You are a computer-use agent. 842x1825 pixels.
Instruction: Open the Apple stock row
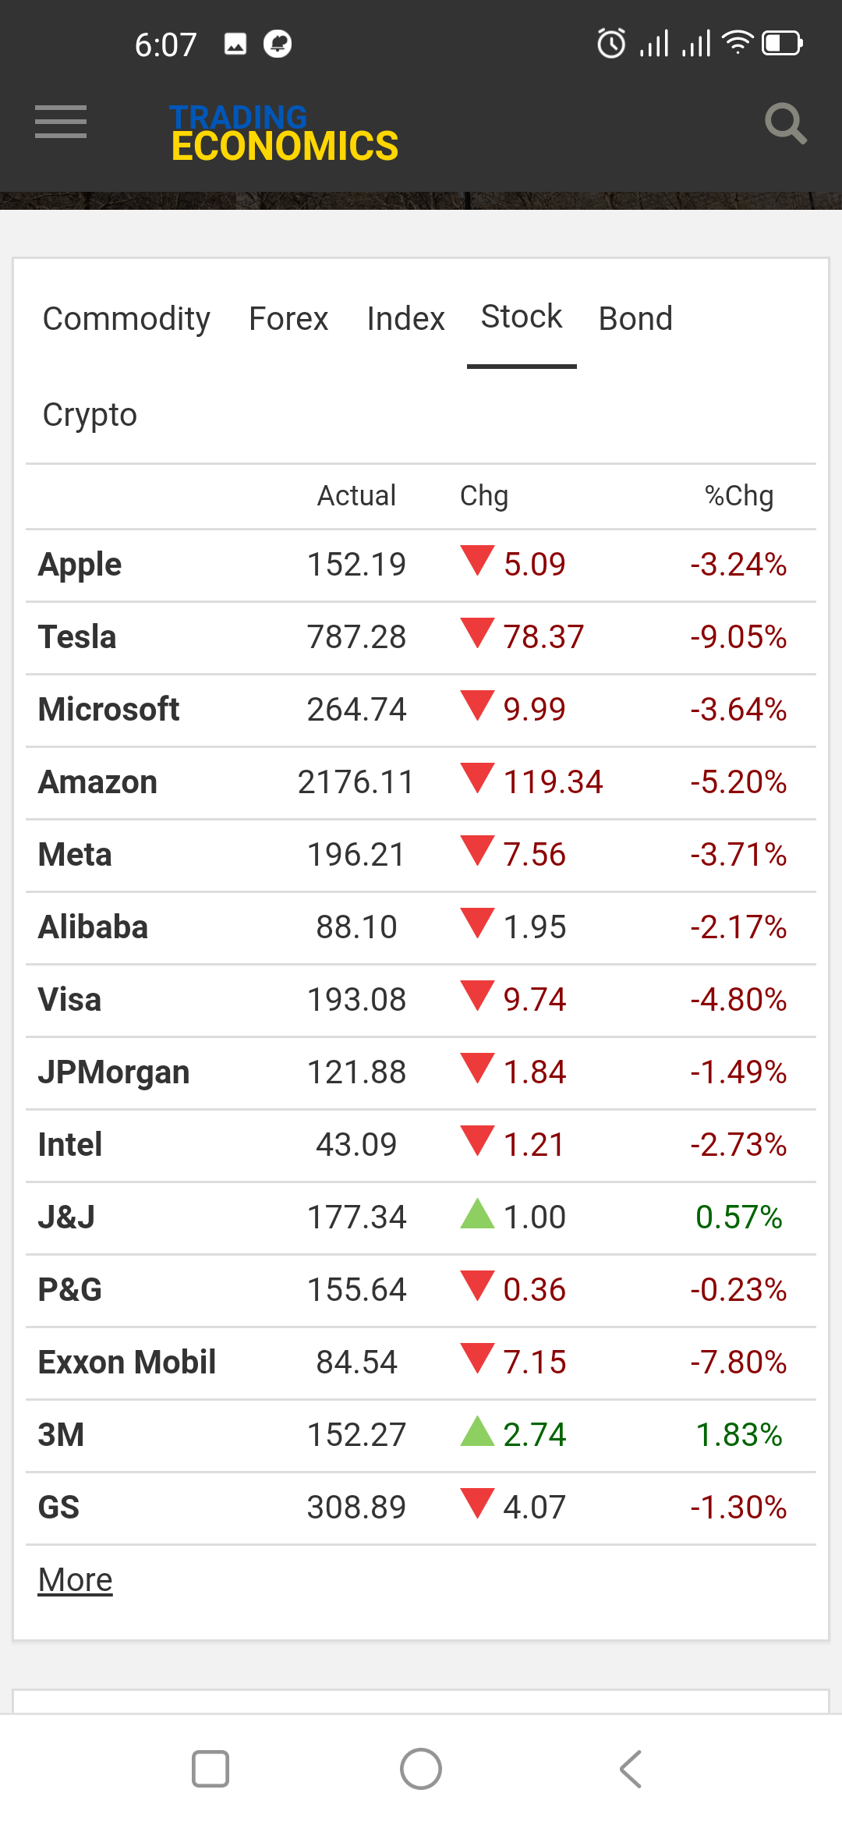coord(80,565)
